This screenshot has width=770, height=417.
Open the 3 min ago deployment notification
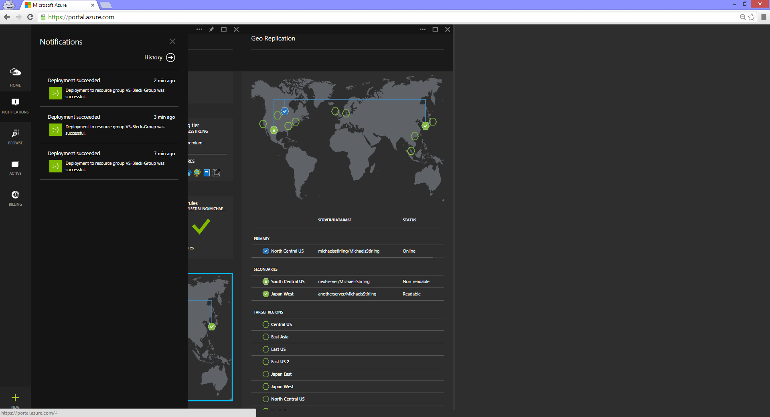pos(109,125)
